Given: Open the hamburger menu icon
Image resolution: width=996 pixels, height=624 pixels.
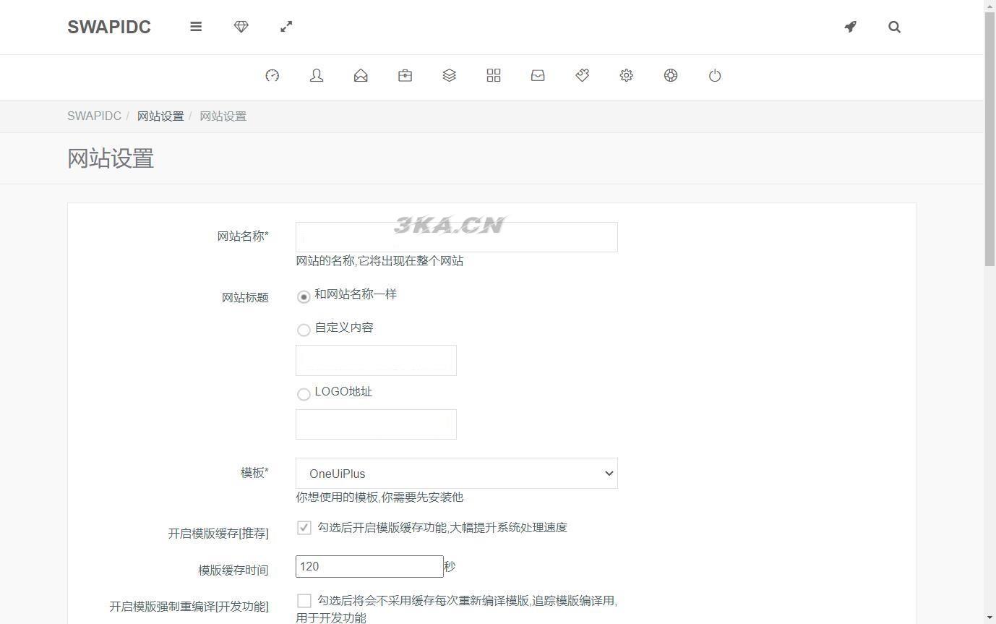Looking at the screenshot, I should [196, 27].
